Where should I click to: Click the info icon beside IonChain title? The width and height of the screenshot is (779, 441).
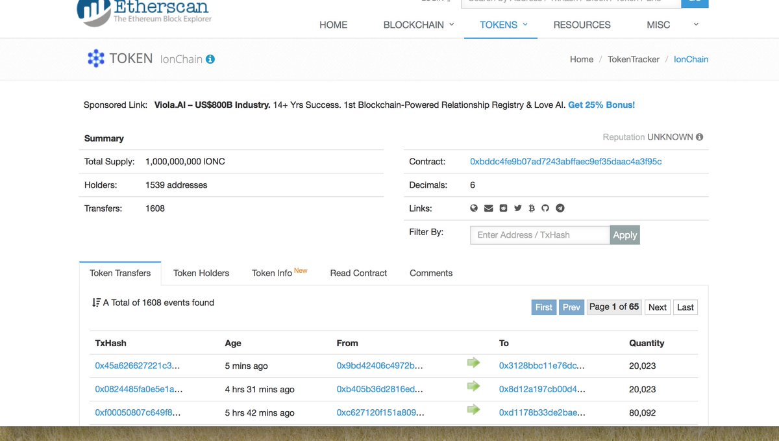(x=210, y=59)
